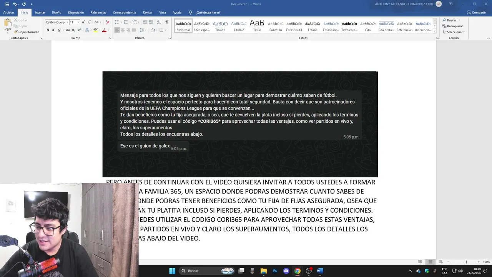Open the font size 11 dropdown
This screenshot has width=492, height=277.
(78, 22)
